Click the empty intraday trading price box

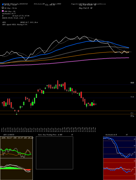[54, 153]
